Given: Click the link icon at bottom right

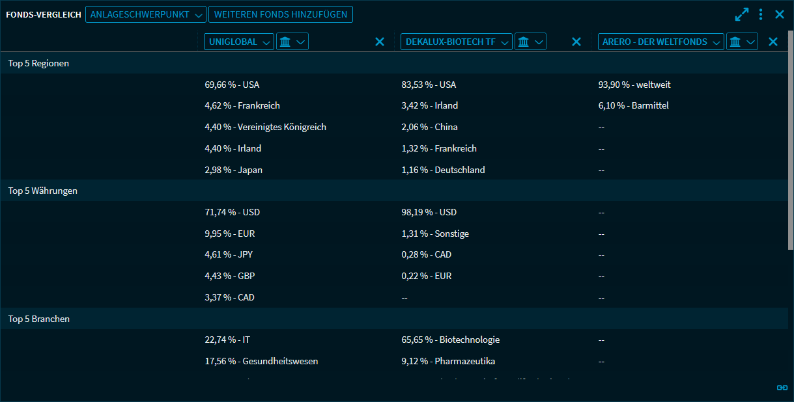Looking at the screenshot, I should (782, 388).
